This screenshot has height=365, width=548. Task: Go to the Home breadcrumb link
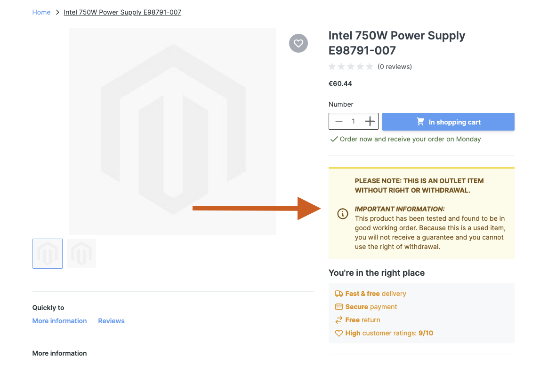click(41, 12)
